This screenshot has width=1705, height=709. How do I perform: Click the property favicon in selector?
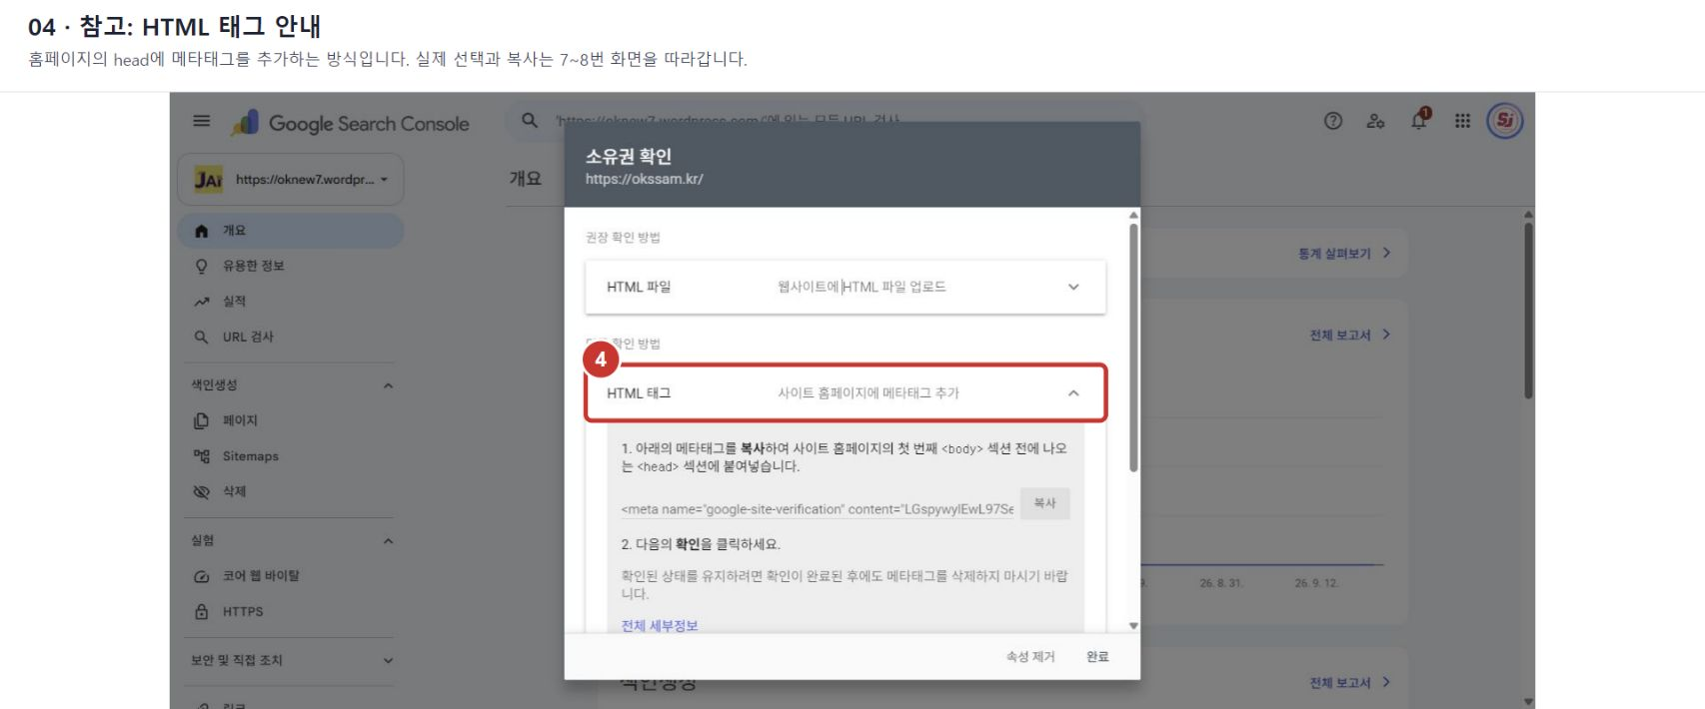208,180
